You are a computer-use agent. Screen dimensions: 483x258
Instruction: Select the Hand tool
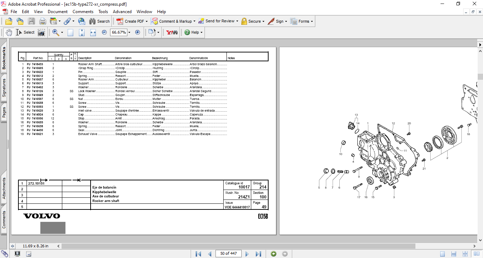point(9,32)
